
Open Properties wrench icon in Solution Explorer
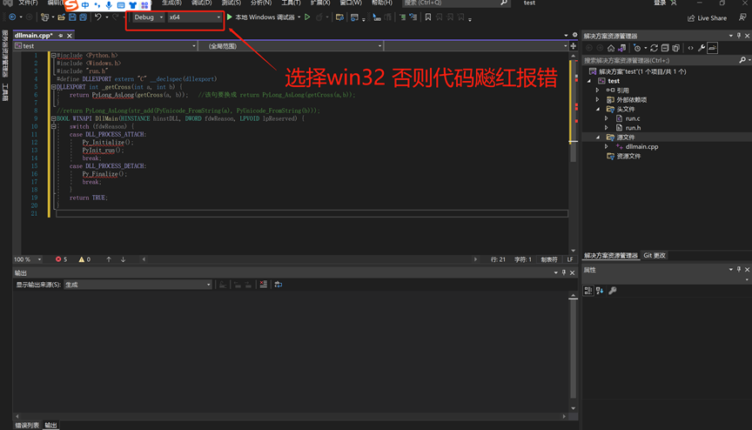[x=702, y=48]
